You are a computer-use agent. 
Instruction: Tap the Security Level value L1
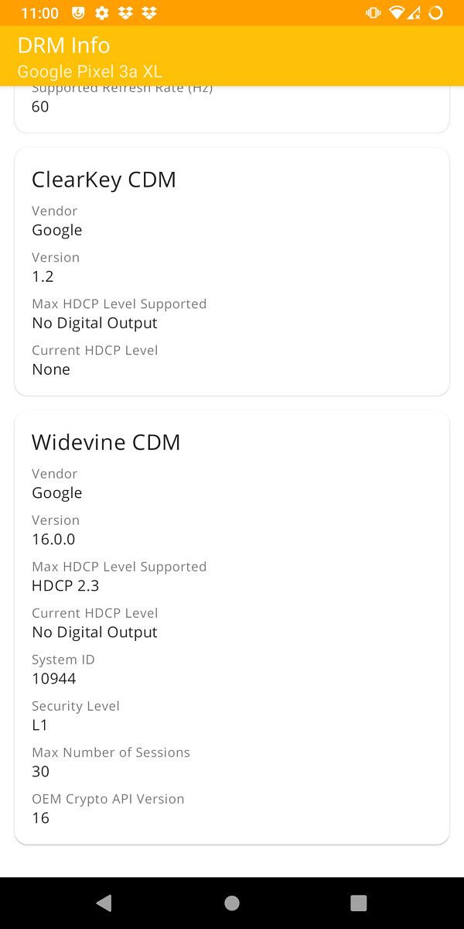pos(40,725)
